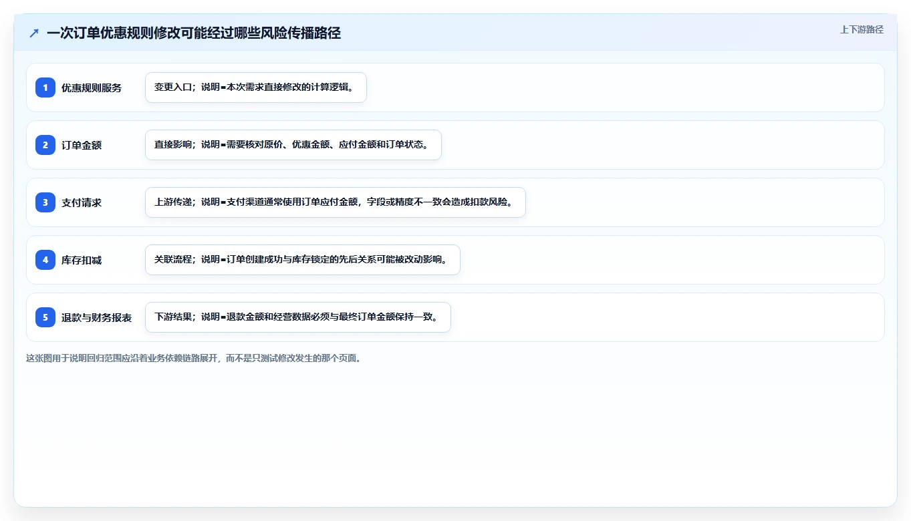This screenshot has height=521, width=911.
Task: Click the 变更入口 description box
Action: click(256, 88)
